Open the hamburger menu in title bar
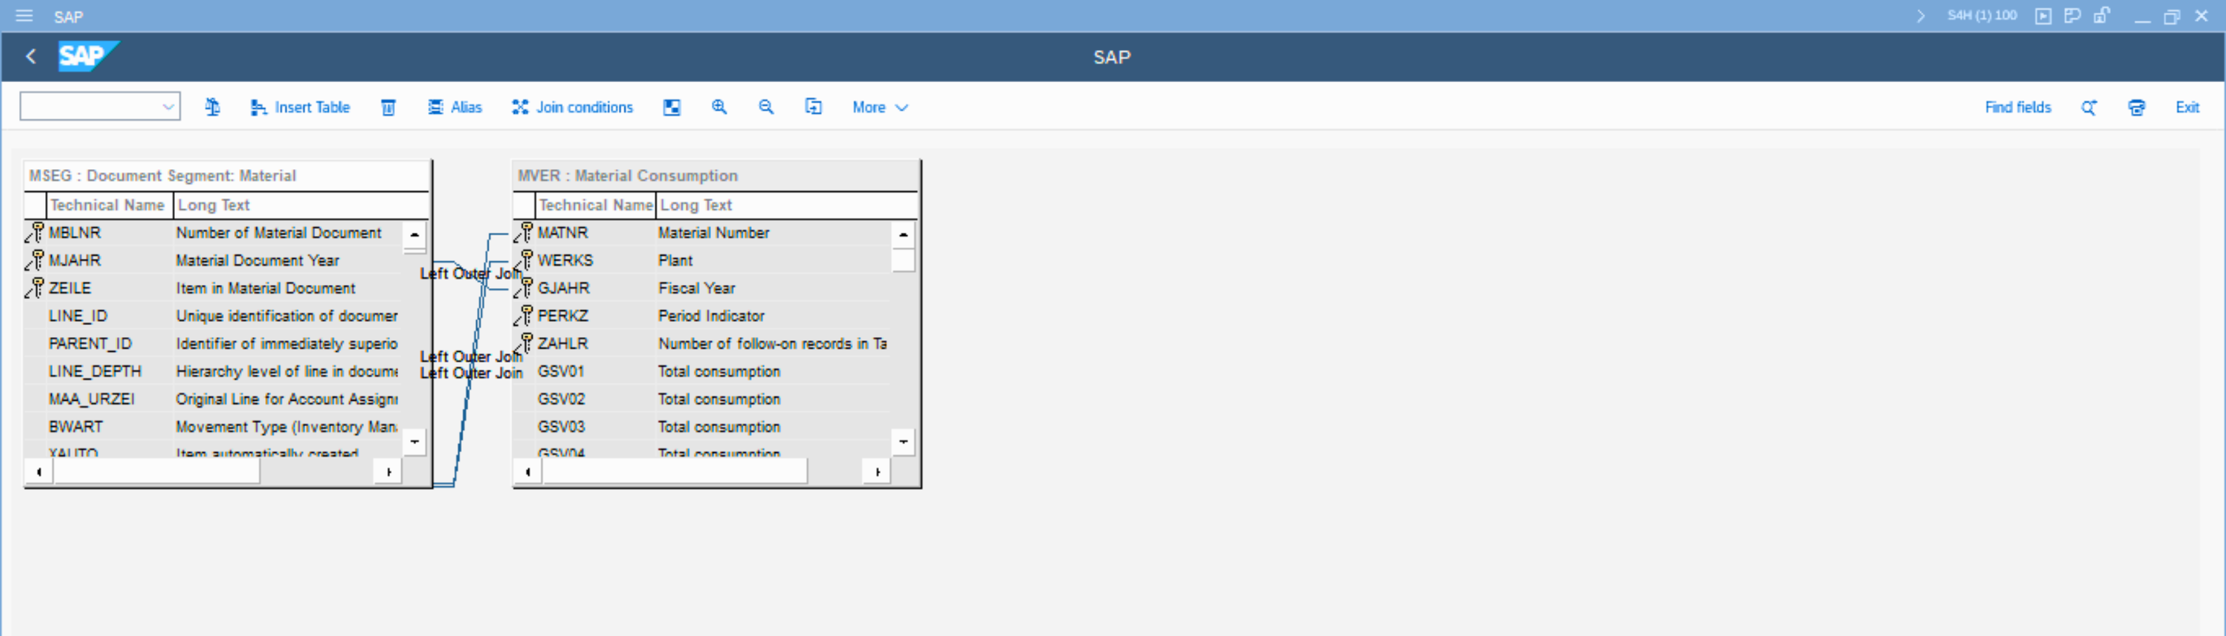Image resolution: width=2226 pixels, height=636 pixels. point(24,15)
